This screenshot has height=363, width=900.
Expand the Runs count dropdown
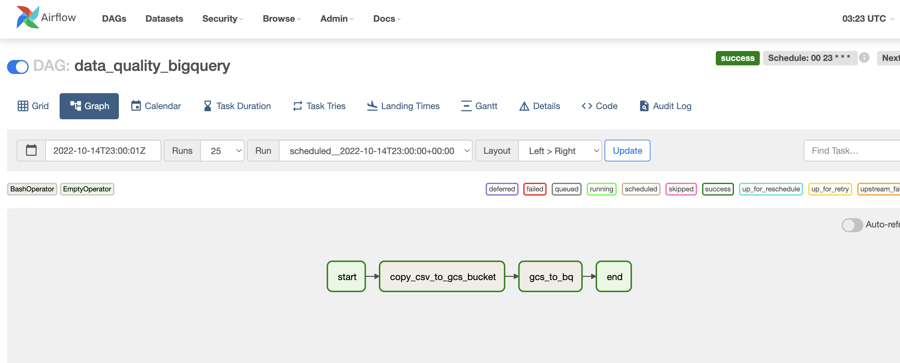222,151
